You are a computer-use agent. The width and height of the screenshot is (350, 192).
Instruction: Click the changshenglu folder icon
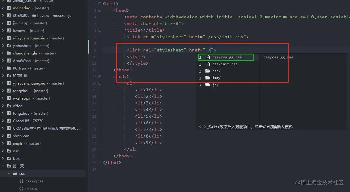point(9,53)
